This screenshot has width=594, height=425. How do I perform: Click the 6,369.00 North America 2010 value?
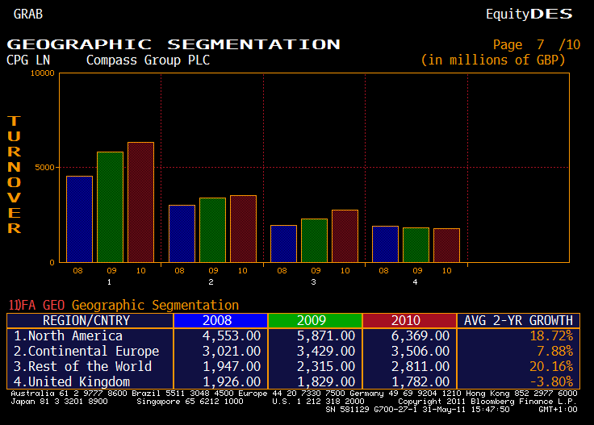(420, 336)
